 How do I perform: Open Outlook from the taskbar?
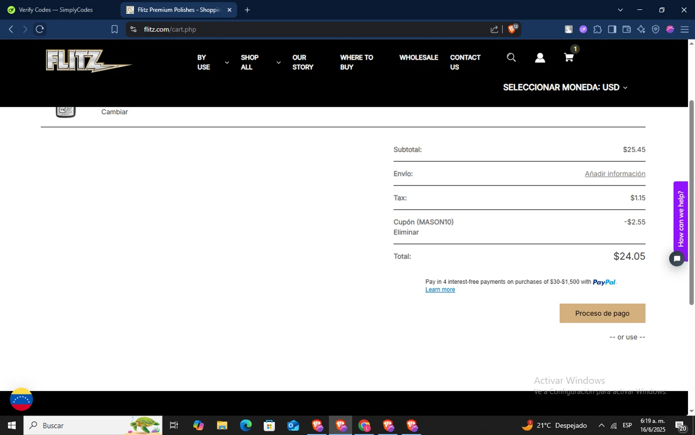point(293,425)
